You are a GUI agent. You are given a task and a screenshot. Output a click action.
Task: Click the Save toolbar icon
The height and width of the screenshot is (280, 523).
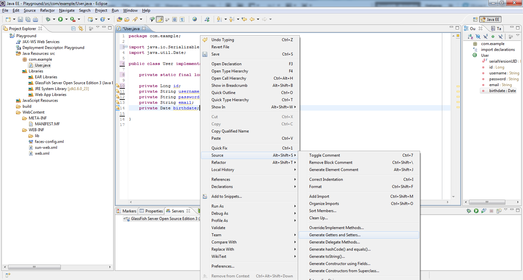click(x=20, y=19)
